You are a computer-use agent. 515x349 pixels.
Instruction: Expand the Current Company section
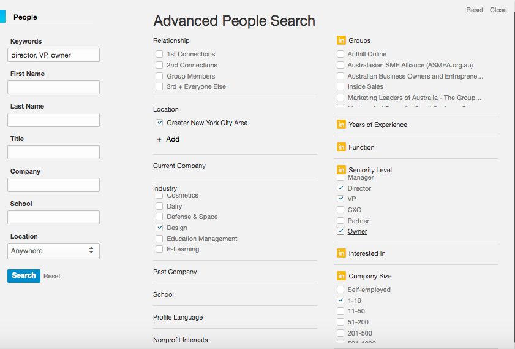coord(179,166)
